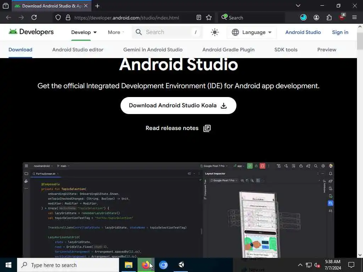This screenshot has height=272, width=363.
Task: Click the taskbar clock showing 5:38 AM
Action: coord(333,265)
